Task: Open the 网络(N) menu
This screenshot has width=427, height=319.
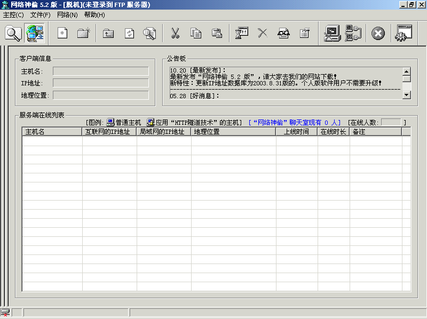Action: [x=66, y=15]
